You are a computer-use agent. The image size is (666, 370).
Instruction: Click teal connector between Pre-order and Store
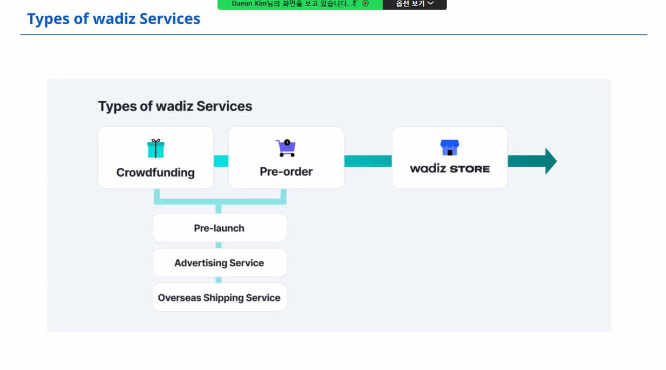(x=368, y=161)
